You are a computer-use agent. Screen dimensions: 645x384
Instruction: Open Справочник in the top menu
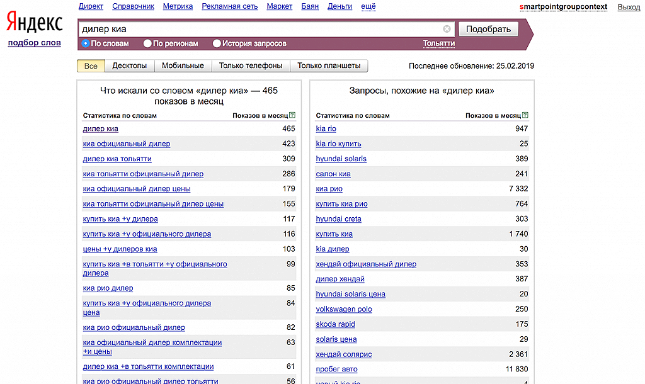tap(134, 6)
